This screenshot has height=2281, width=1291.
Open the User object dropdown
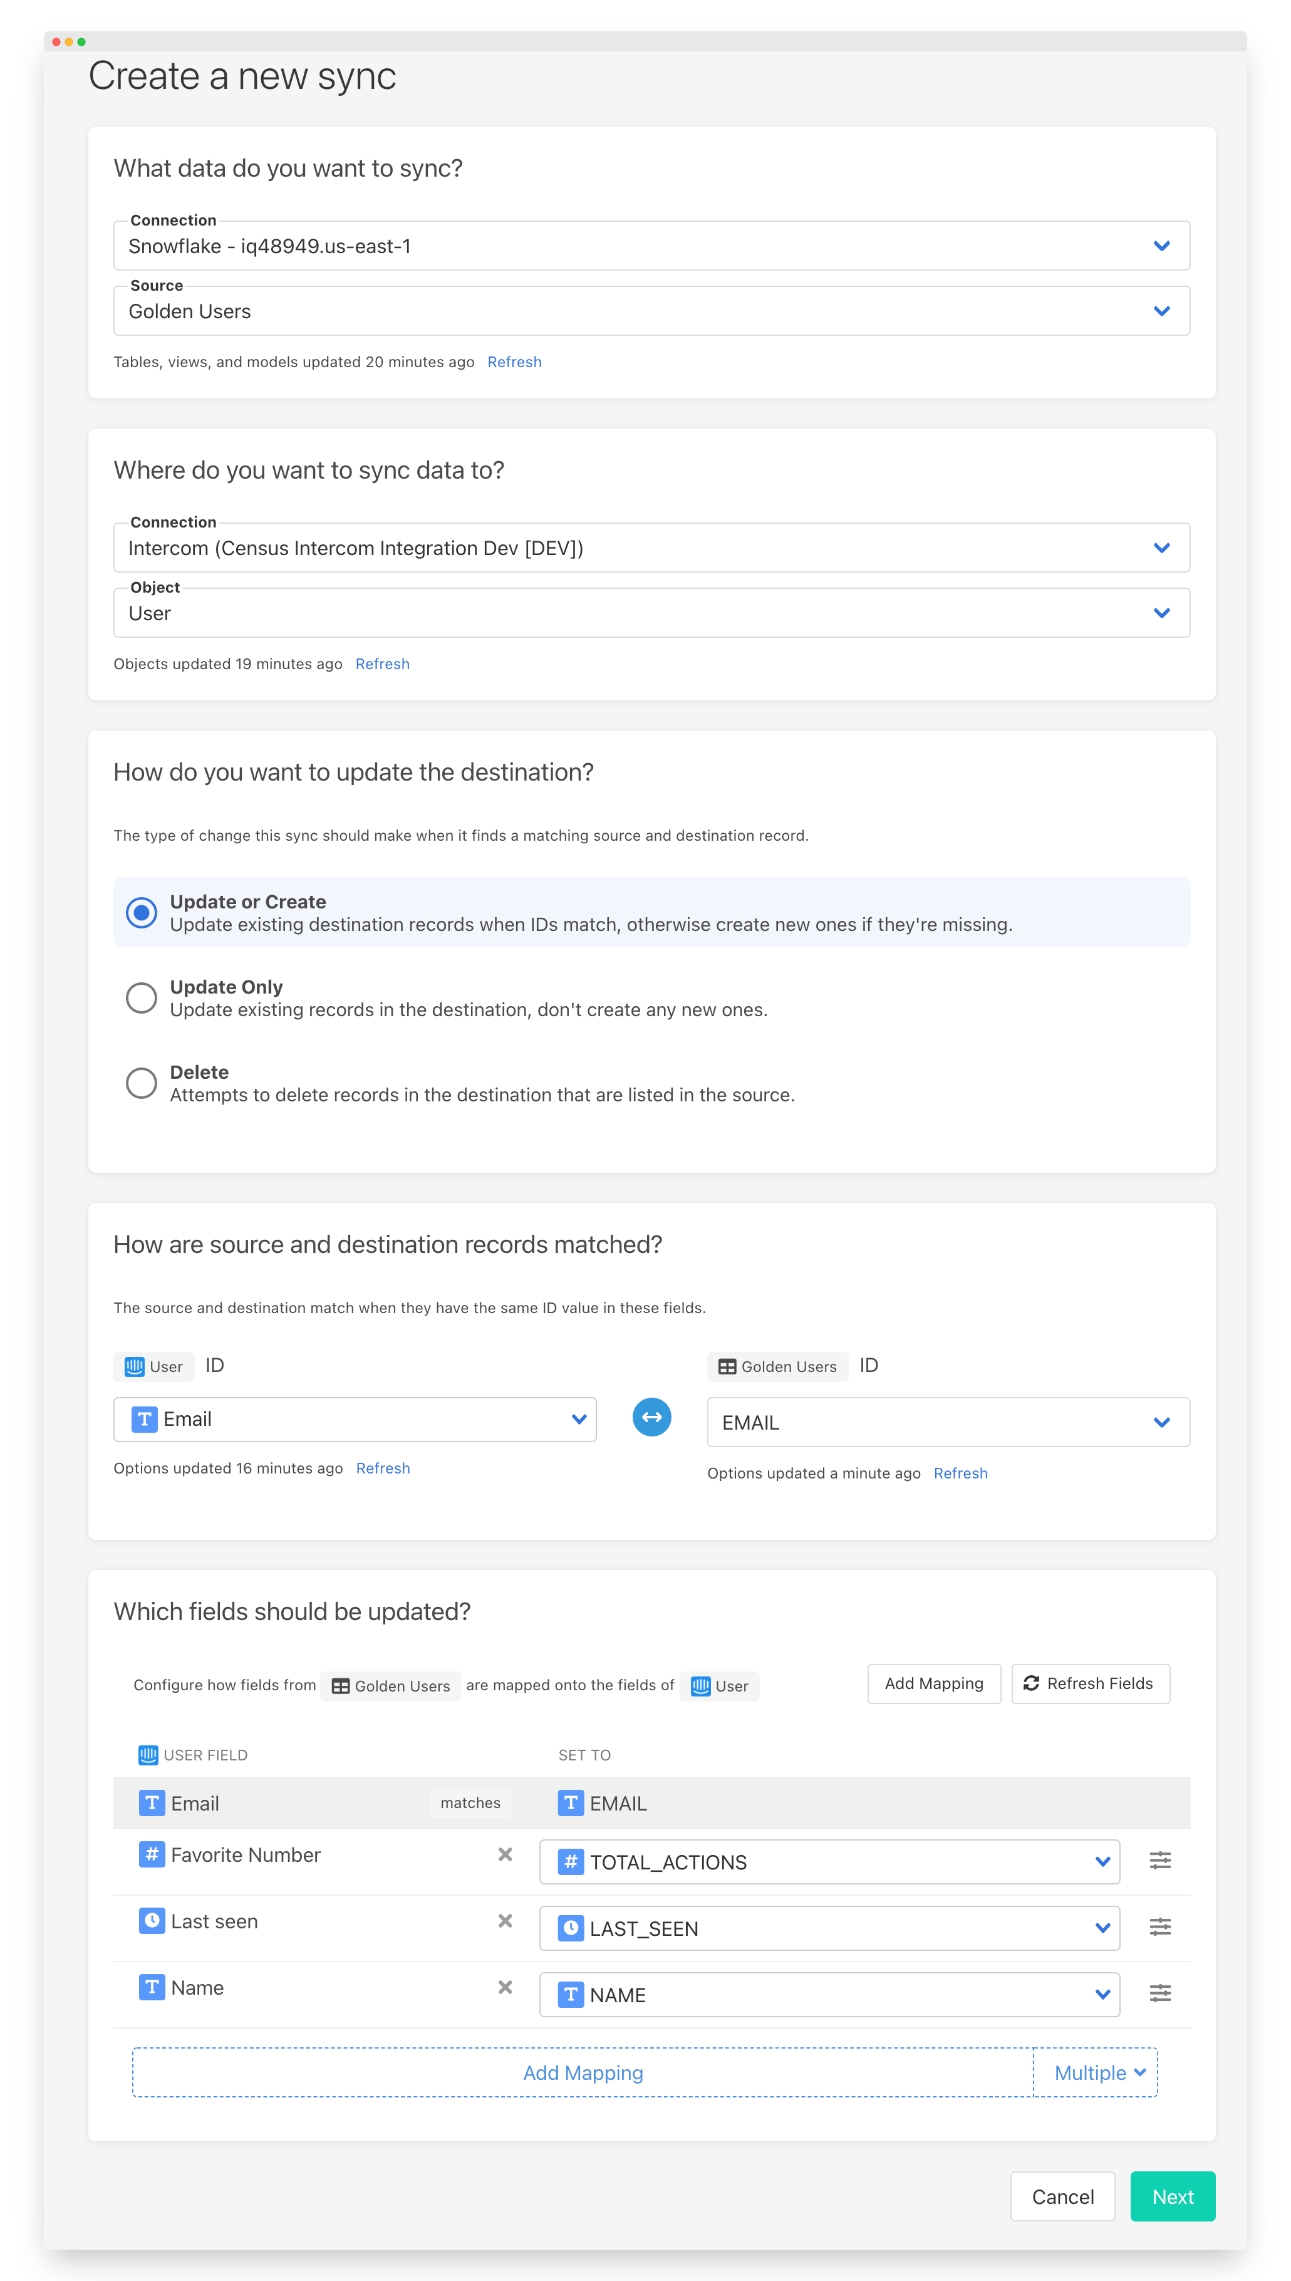(651, 613)
